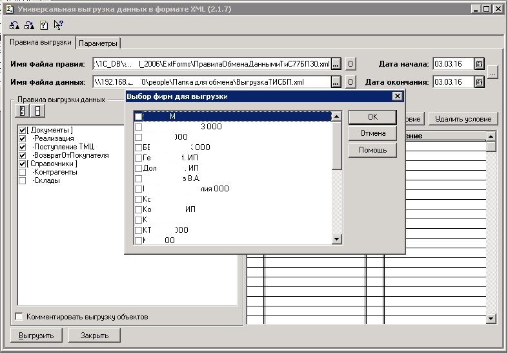Image resolution: width=508 pixels, height=353 pixels.
Task: Click the O button next to rules file
Action: [x=351, y=64]
